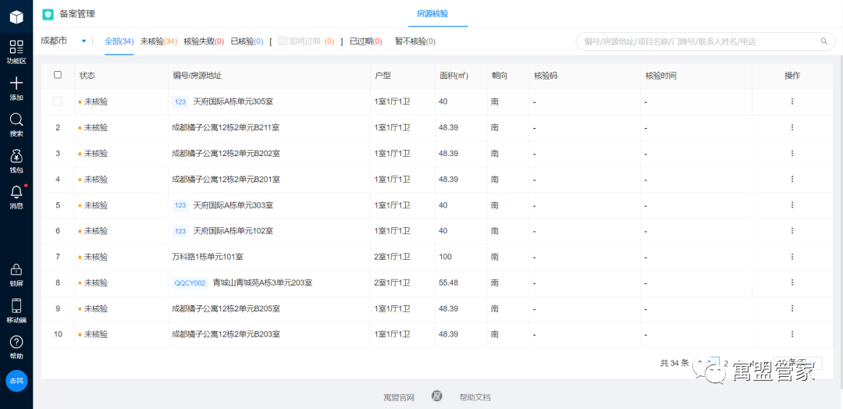This screenshot has width=843, height=409.
Task: Click the 123 tag on 102室 row
Action: (x=180, y=231)
